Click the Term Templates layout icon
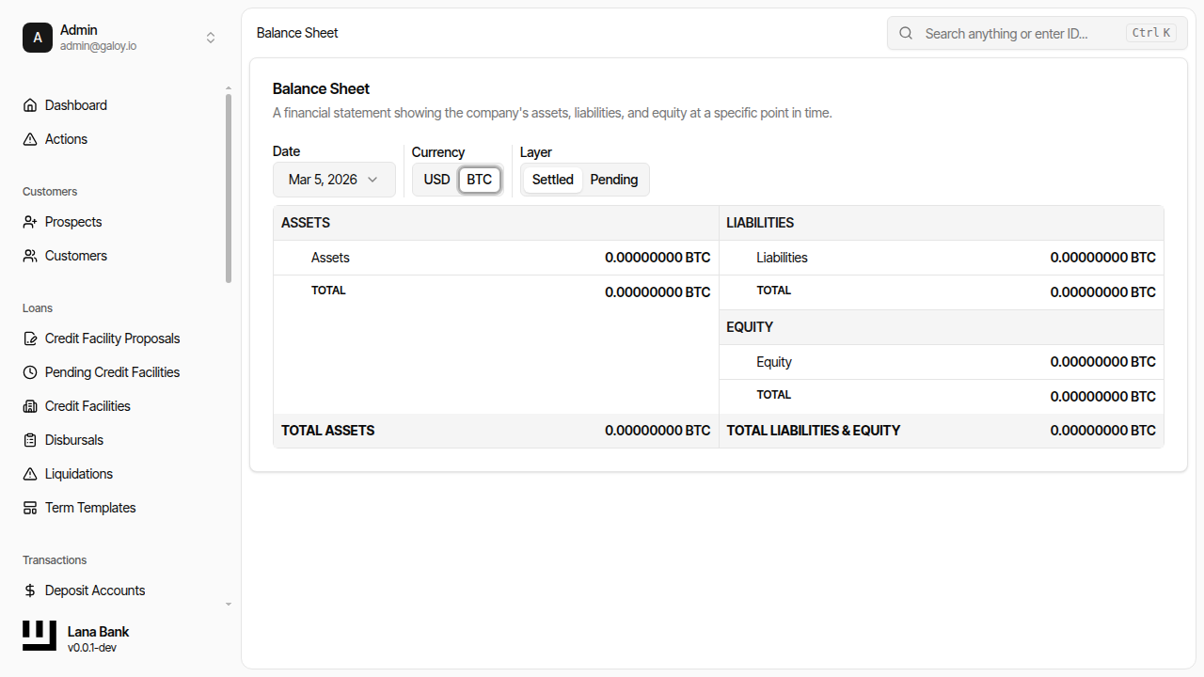 tap(30, 508)
